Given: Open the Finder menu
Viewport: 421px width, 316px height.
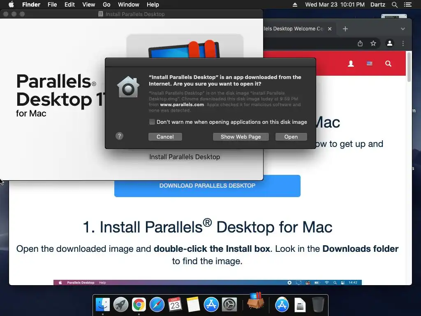Looking at the screenshot, I should point(31,5).
